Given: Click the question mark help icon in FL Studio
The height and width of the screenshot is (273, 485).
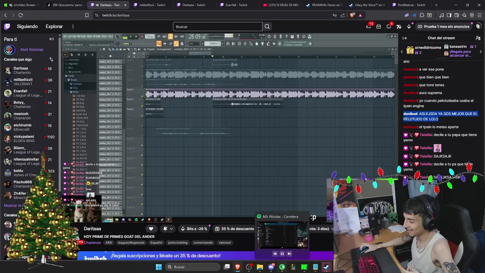Looking at the screenshot, I should click(286, 36).
